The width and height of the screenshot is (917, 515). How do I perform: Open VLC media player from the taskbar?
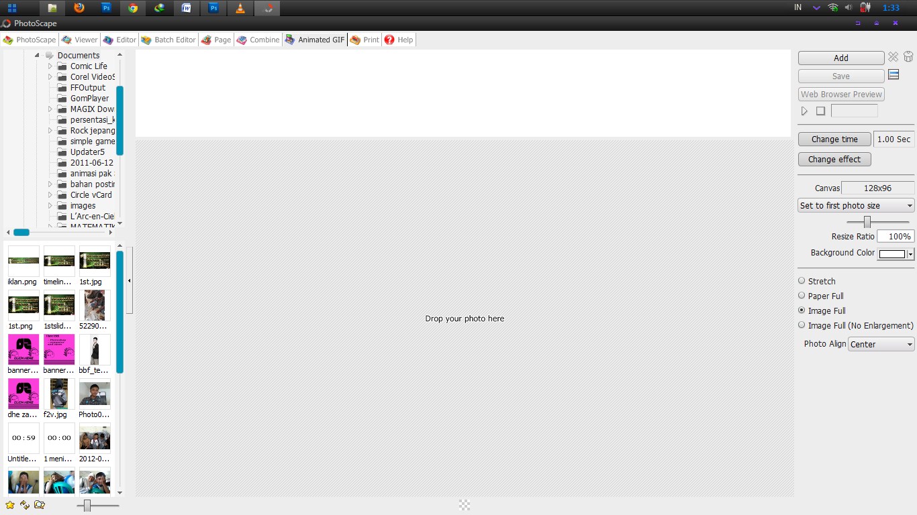[x=240, y=8]
